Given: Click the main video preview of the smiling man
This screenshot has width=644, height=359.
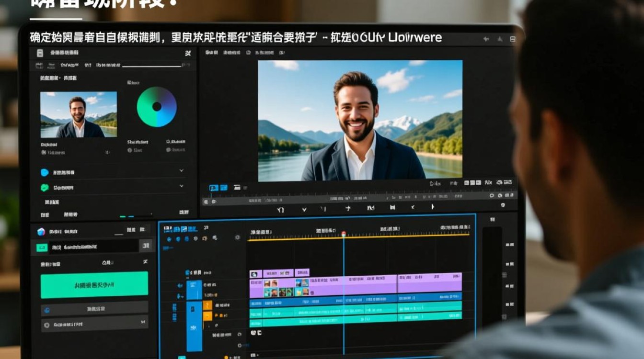Looking at the screenshot, I should pyautogui.click(x=360, y=120).
